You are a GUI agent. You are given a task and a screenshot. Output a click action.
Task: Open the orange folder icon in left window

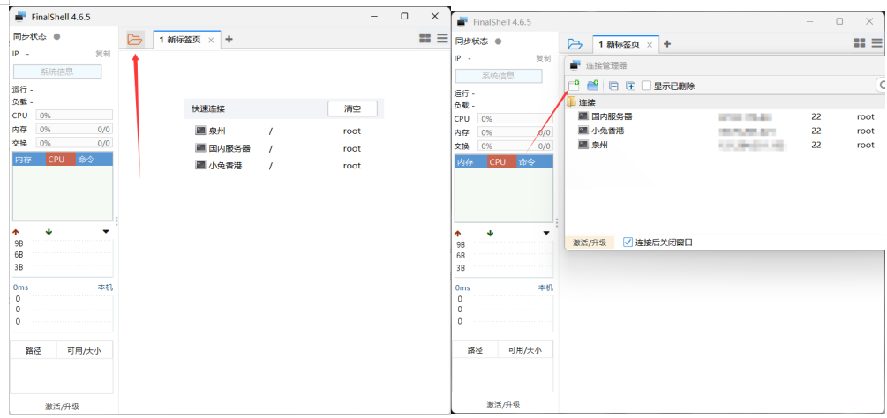click(134, 39)
